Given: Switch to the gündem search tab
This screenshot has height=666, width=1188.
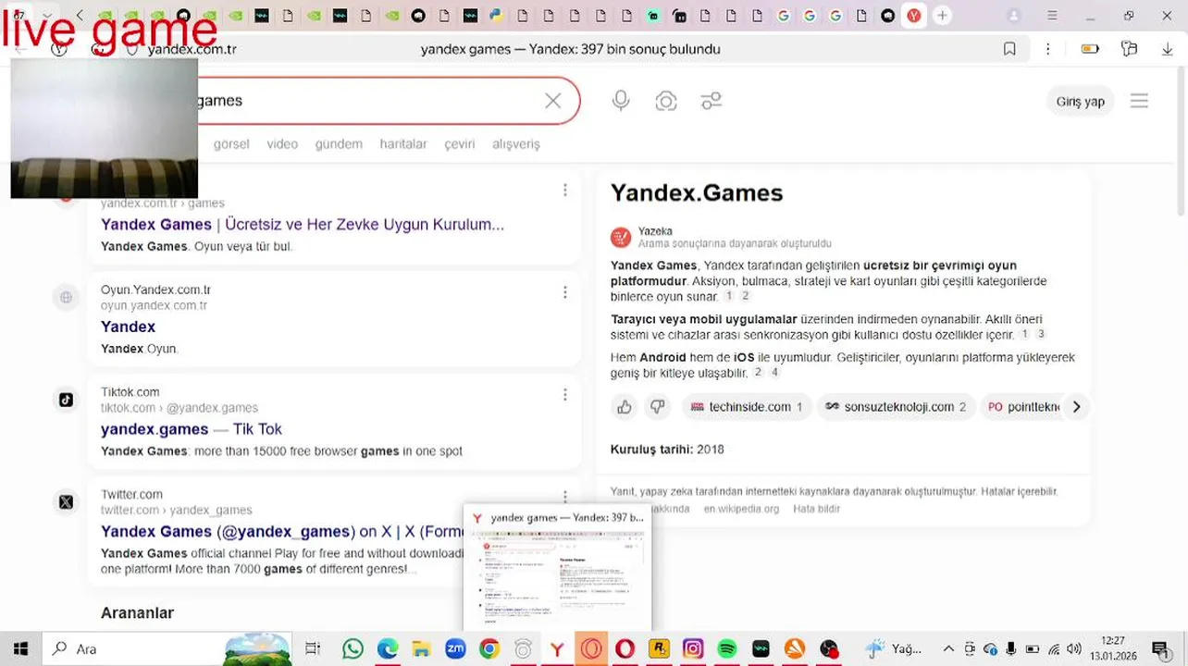Looking at the screenshot, I should (x=339, y=144).
